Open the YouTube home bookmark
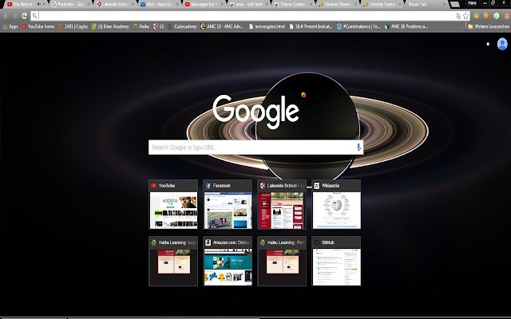Viewport: 511px width, 319px height. 38,26
